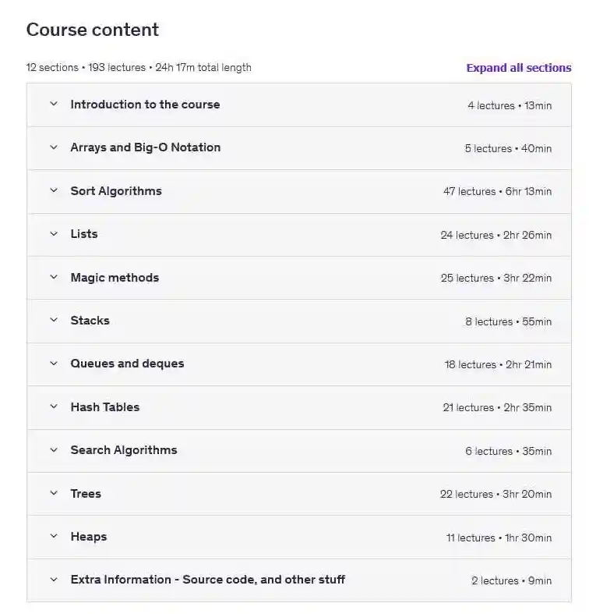
Task: Click the Course content heading
Action: tap(93, 30)
